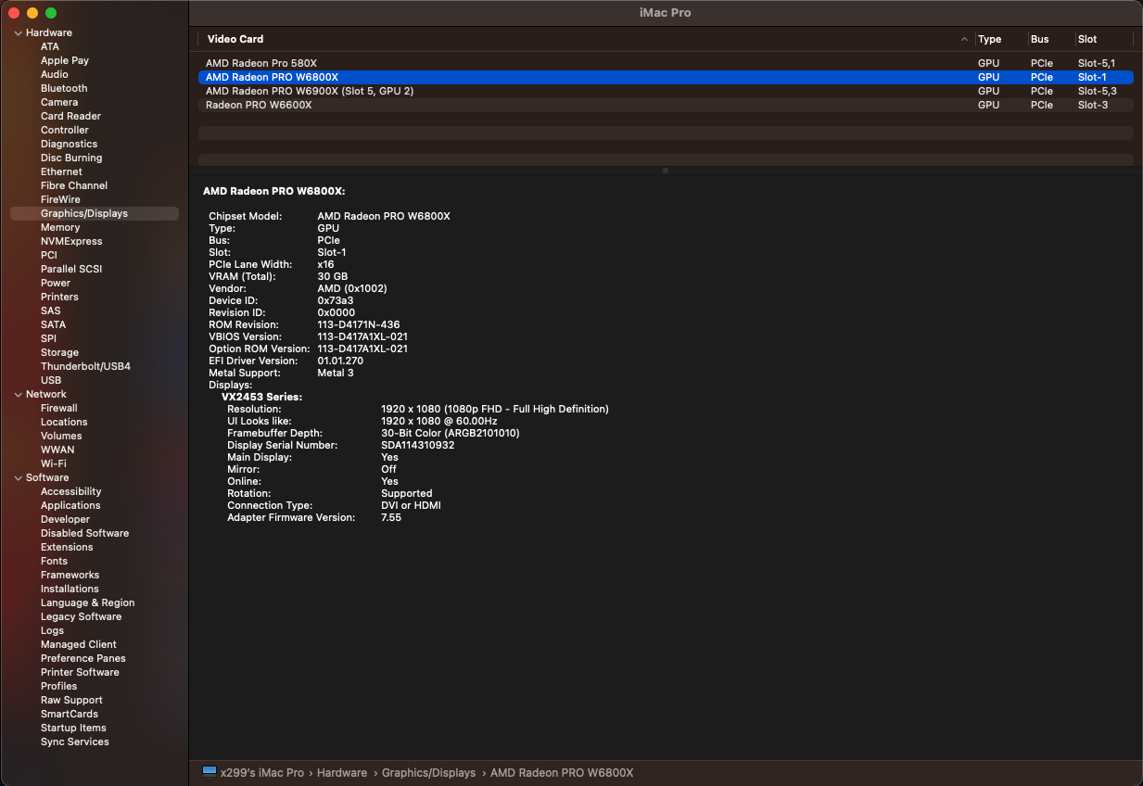Screen dimensions: 1143x786
Task: Select Volumes under Network
Action: (61, 436)
